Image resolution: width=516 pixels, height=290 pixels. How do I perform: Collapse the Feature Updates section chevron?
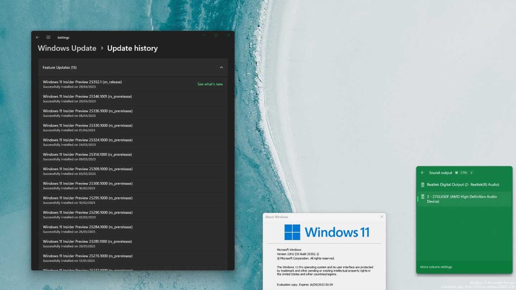[x=221, y=67]
